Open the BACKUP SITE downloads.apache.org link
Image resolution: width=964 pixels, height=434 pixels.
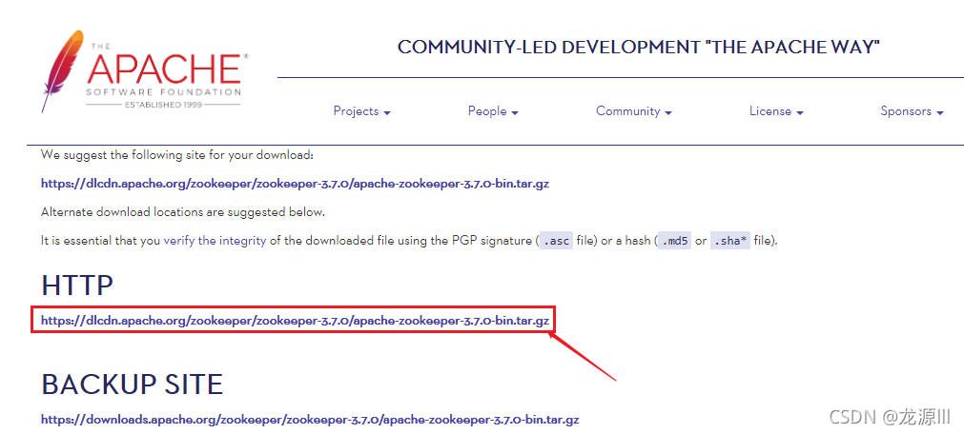point(310,420)
